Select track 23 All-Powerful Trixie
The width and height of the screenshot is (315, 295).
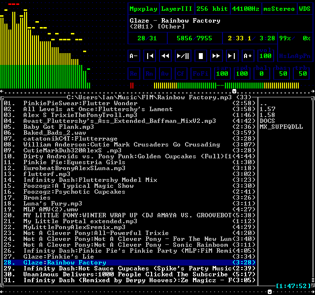pyautogui.click(x=129, y=233)
